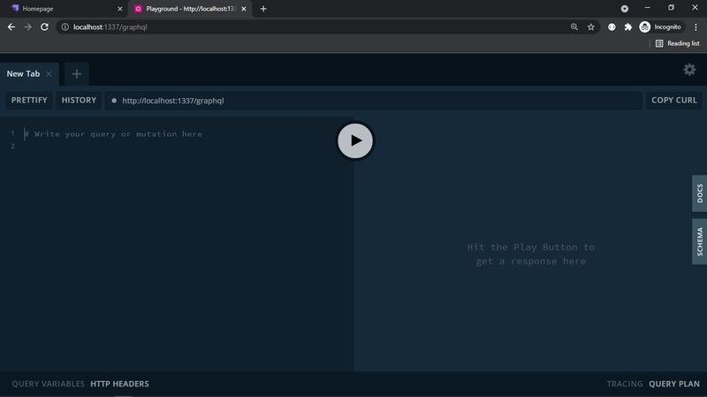Show the QUERY PLAN panel

(674, 384)
